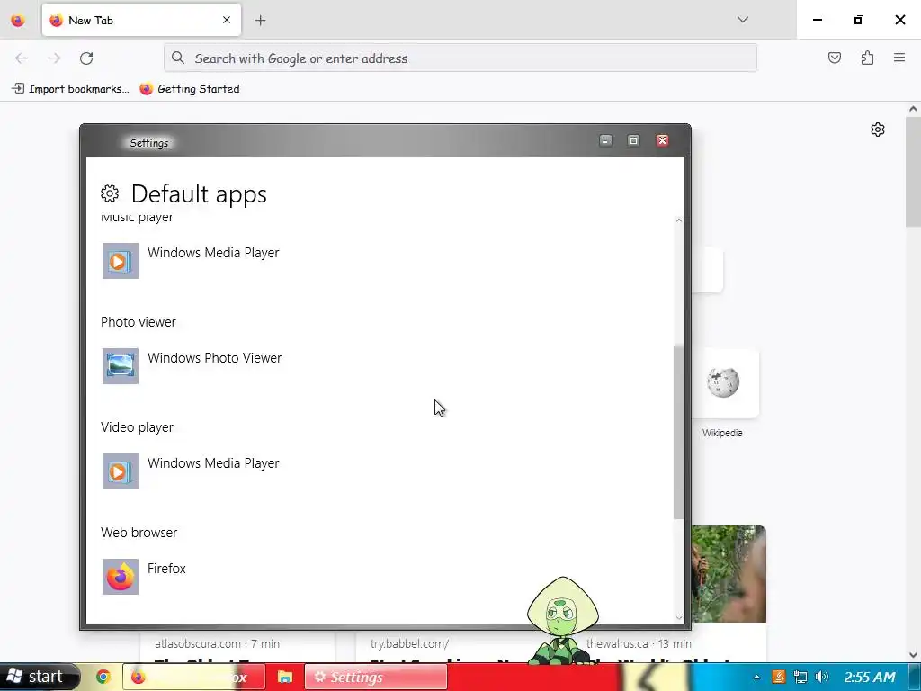Click the Settings list scroll down arrow
This screenshot has width=921, height=691.
(678, 617)
